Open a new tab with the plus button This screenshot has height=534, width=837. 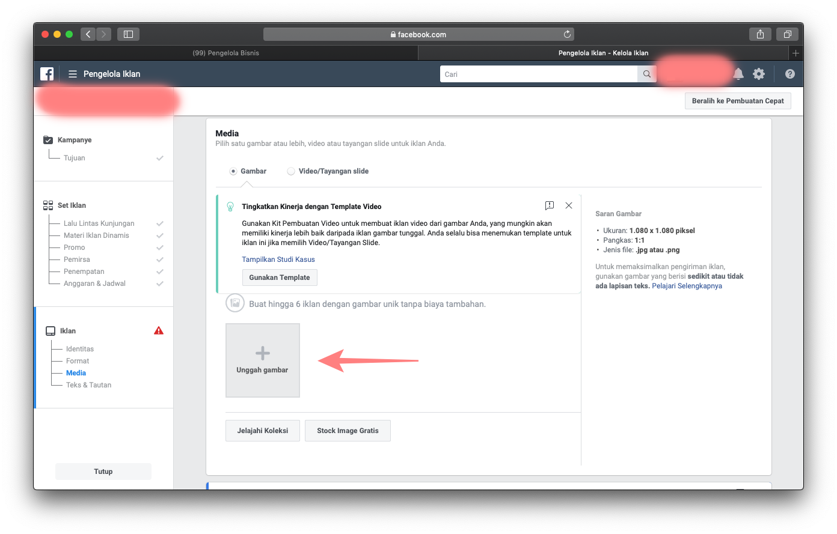coord(796,53)
